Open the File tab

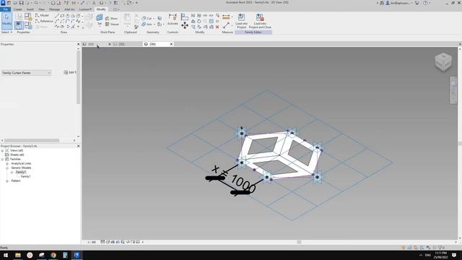pyautogui.click(x=5, y=9)
